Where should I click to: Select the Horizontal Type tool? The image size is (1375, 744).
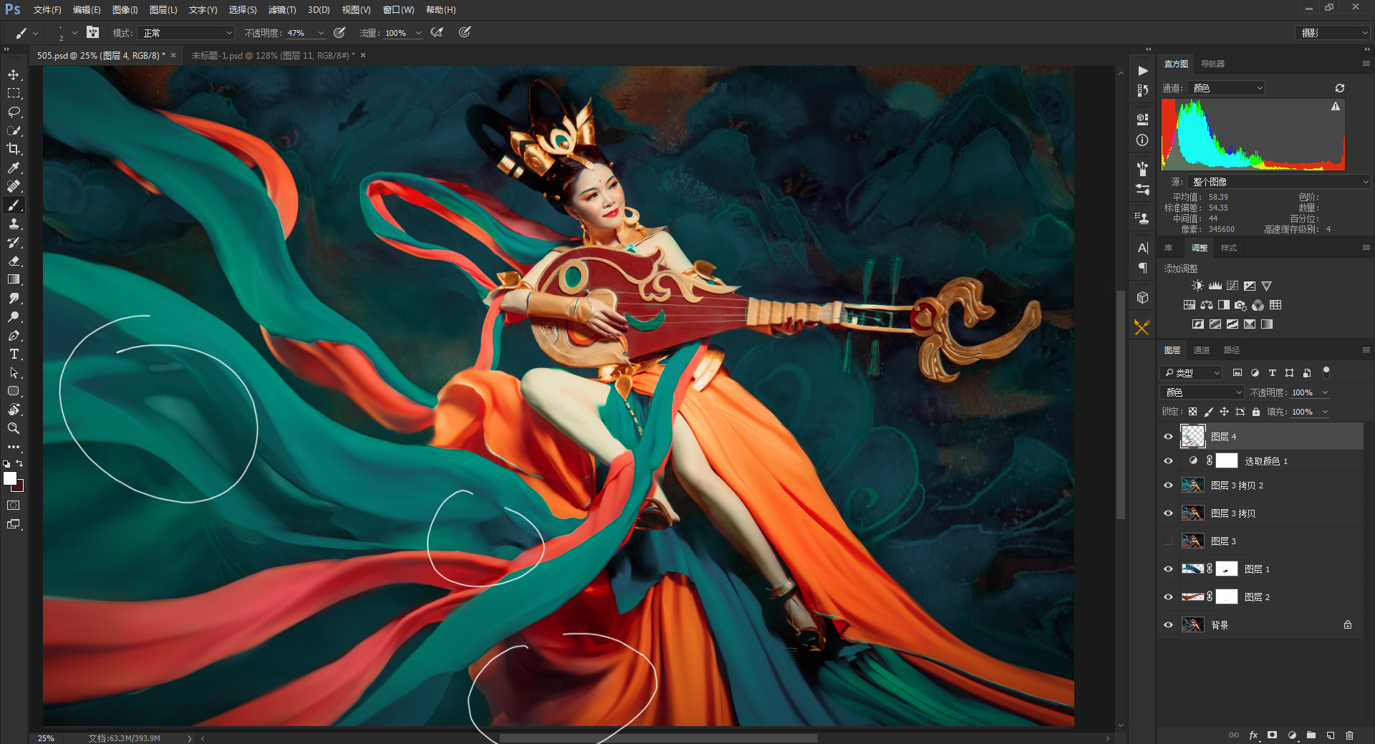click(14, 354)
